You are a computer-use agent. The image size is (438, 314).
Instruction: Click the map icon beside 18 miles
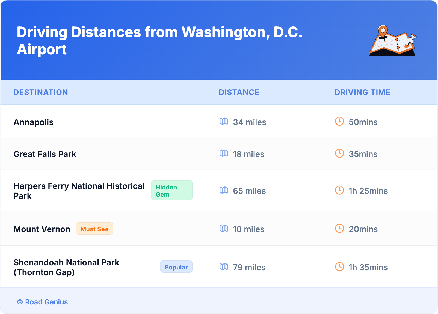(x=224, y=153)
